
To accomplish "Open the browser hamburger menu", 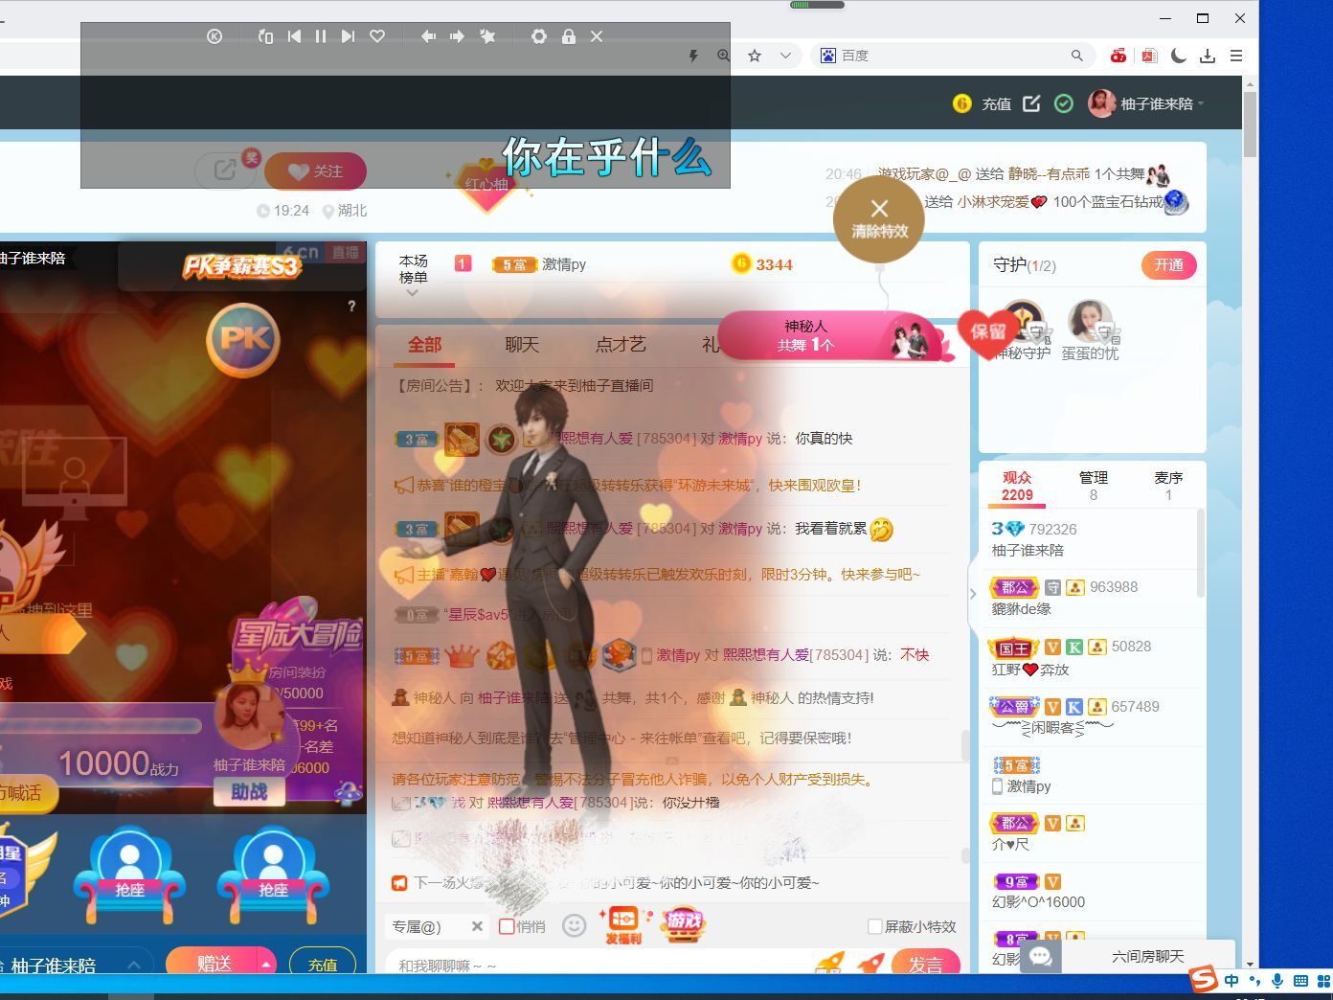I will 1236,56.
